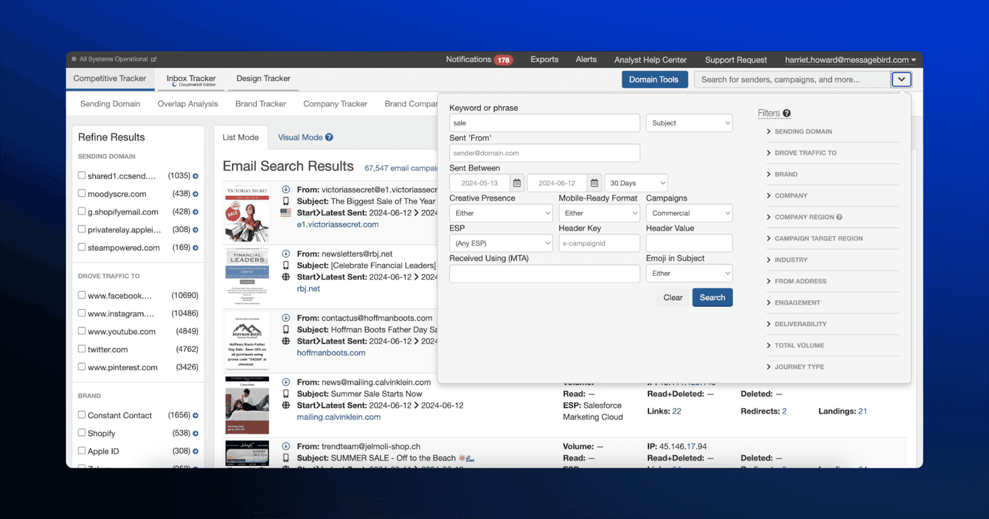Open the Brand Tracker tab
Viewport: 989px width, 519px height.
click(261, 104)
